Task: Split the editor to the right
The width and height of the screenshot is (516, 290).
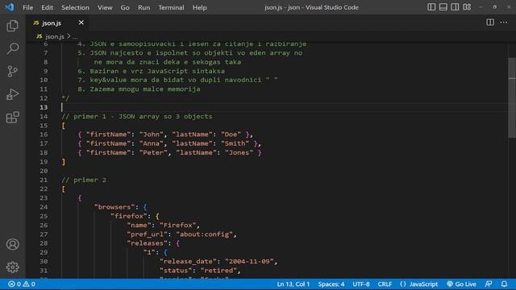Action: point(490,23)
